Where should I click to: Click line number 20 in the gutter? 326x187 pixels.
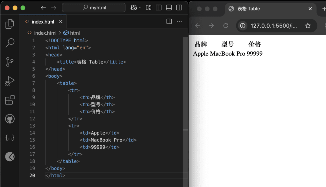coord(32,175)
